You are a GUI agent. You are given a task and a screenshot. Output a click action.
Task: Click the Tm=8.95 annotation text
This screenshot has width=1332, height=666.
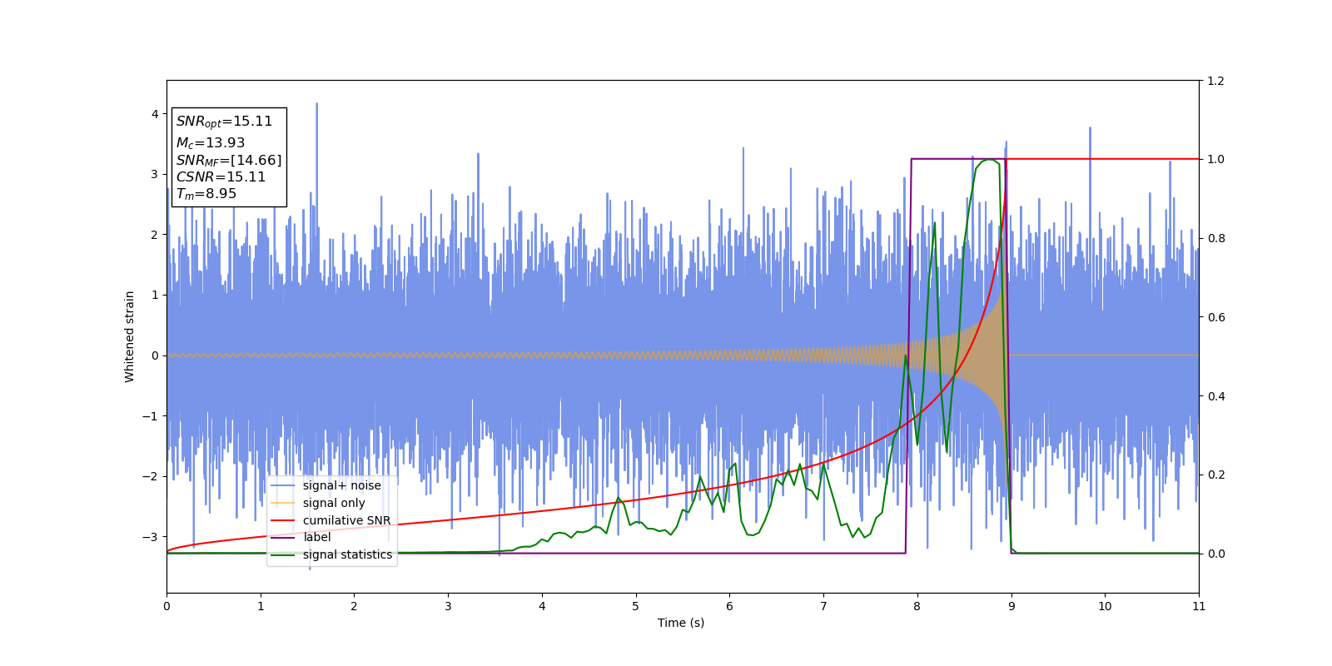(x=206, y=194)
